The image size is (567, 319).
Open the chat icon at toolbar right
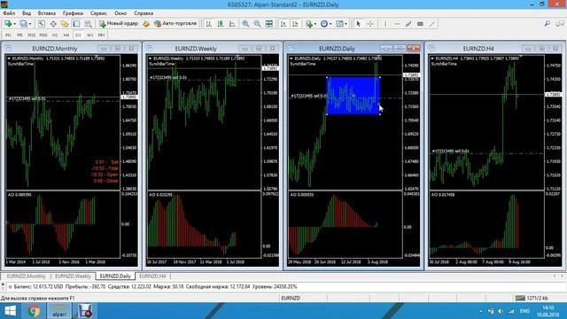coord(560,24)
